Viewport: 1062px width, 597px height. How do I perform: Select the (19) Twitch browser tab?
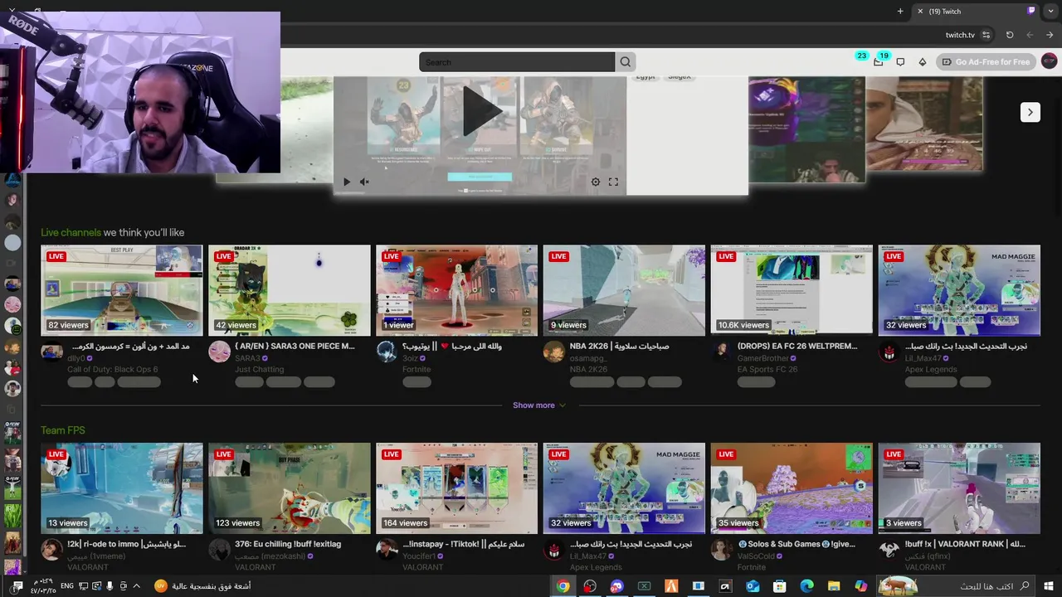coord(974,11)
